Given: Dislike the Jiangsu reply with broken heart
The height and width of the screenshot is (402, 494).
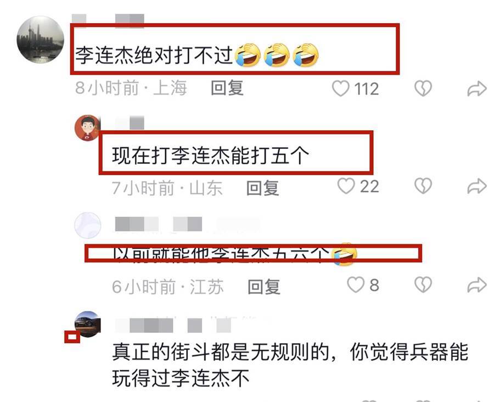Looking at the screenshot, I should [x=423, y=284].
